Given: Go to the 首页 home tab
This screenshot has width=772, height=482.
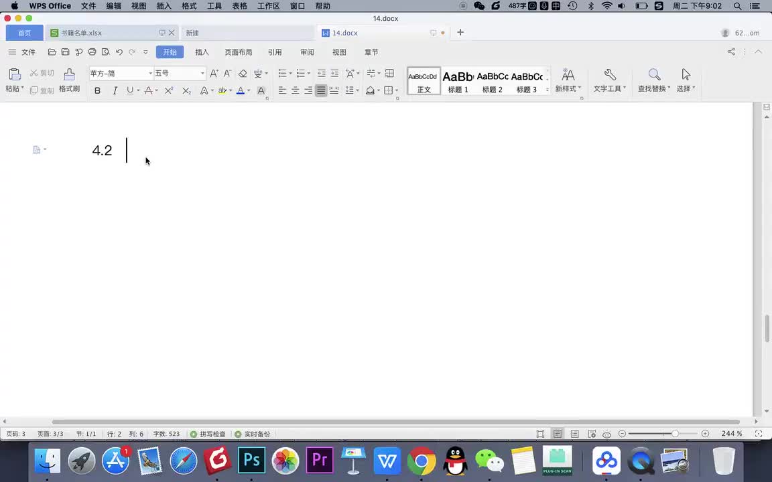Looking at the screenshot, I should (x=25, y=33).
